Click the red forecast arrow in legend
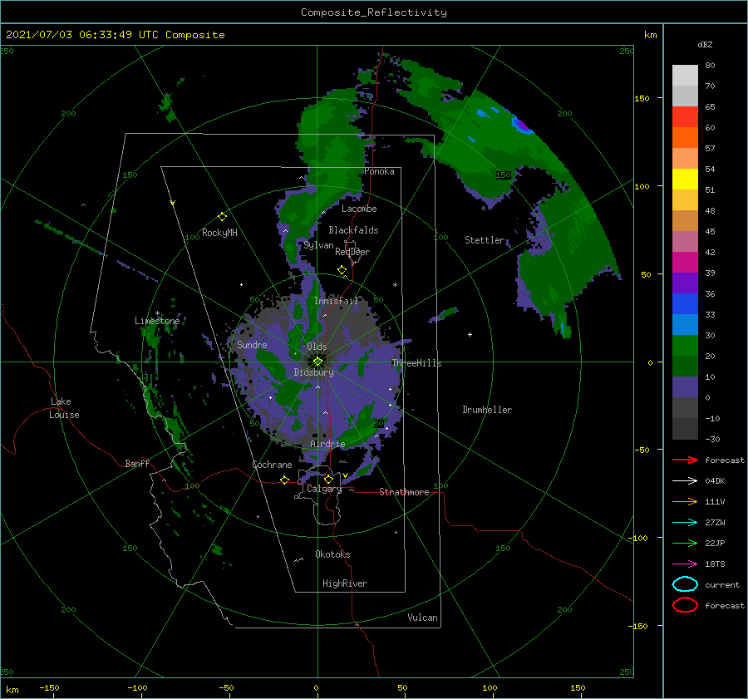This screenshot has height=699, width=748. 685,460
